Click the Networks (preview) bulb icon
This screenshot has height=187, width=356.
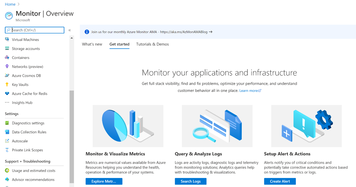pos(7,67)
